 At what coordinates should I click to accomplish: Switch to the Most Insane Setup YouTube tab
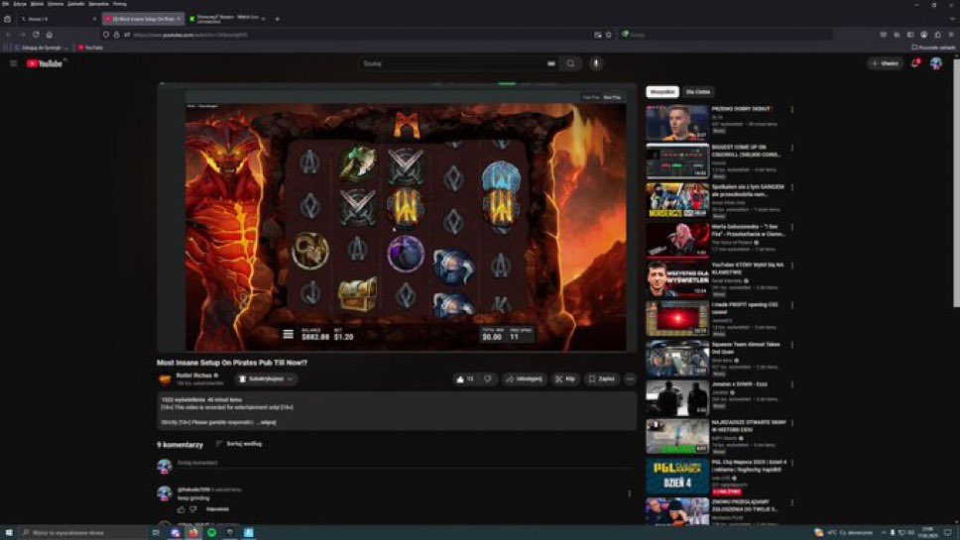click(x=143, y=19)
